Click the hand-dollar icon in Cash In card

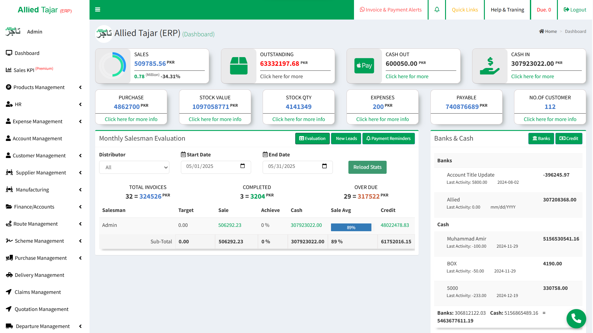click(x=490, y=66)
